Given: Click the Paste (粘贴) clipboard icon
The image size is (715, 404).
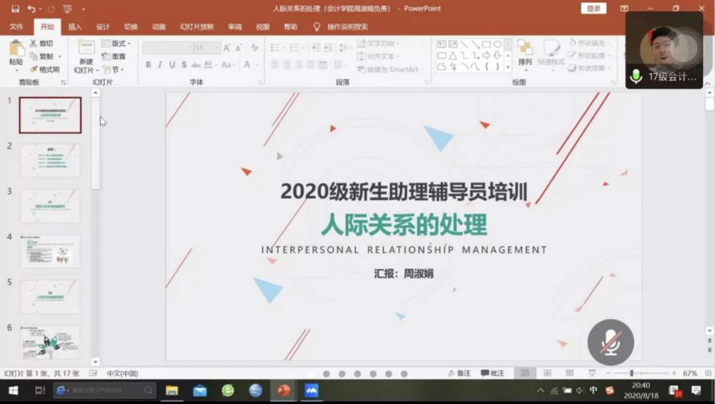Looking at the screenshot, I should 16,52.
